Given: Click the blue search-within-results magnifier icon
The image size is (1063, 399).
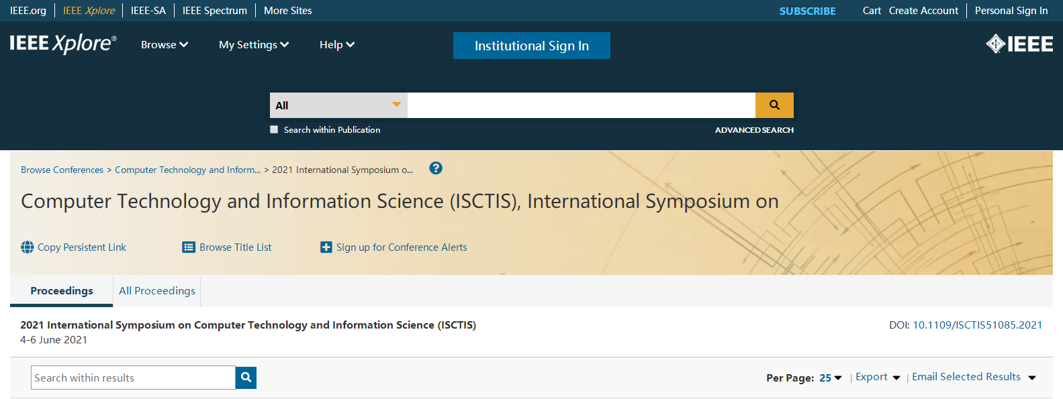Looking at the screenshot, I should pyautogui.click(x=246, y=378).
